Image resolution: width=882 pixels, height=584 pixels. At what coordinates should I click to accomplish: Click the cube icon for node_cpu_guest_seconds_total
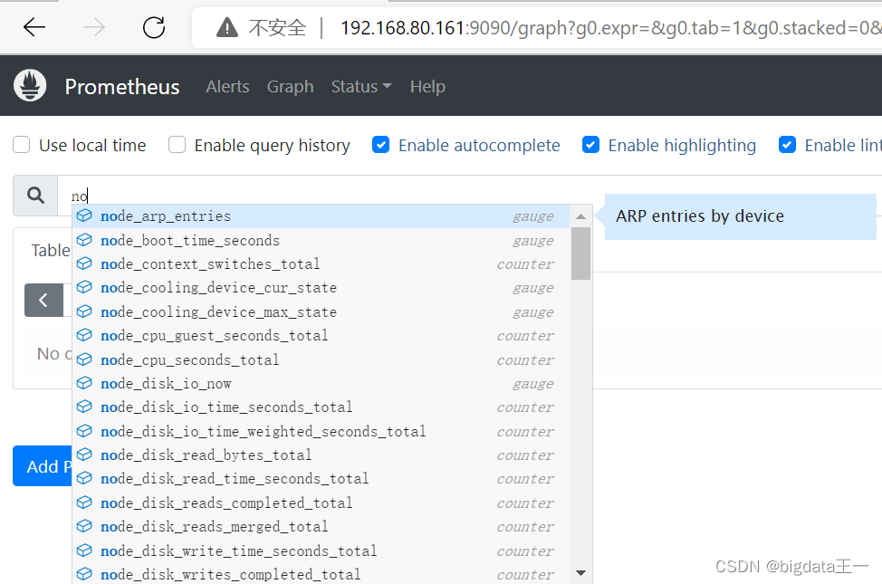point(84,335)
